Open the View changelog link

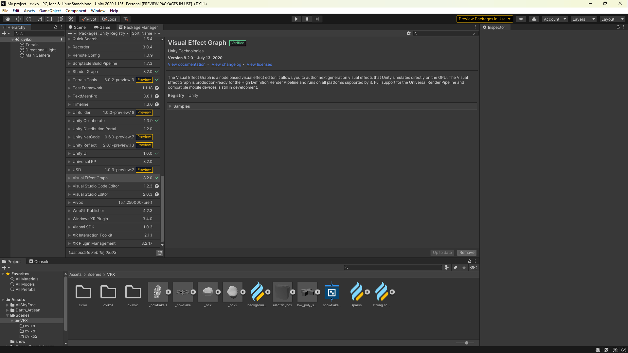click(226, 64)
